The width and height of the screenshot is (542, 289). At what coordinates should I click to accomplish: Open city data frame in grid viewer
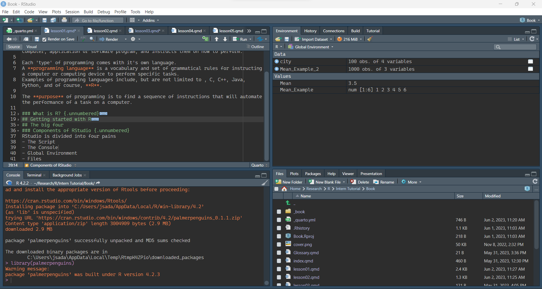[x=530, y=61]
